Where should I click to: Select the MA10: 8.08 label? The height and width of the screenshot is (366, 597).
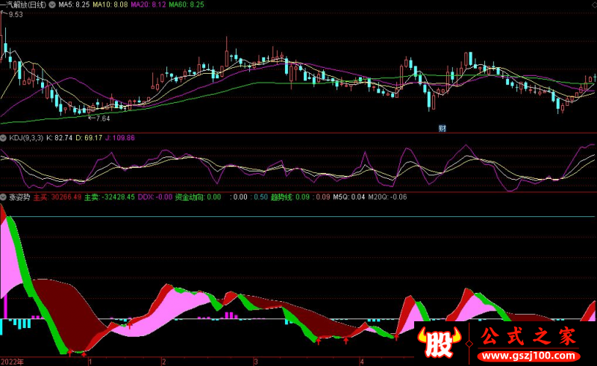coord(110,5)
